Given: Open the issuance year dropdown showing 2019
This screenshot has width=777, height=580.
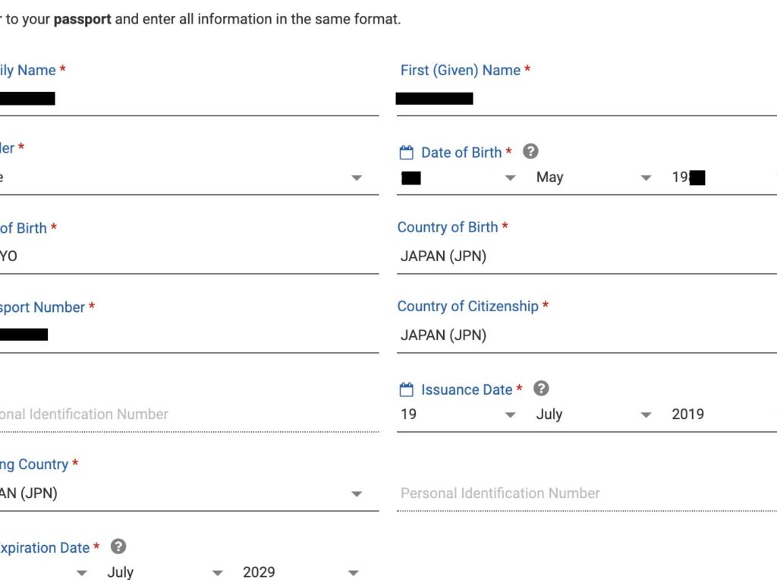Looking at the screenshot, I should point(723,415).
